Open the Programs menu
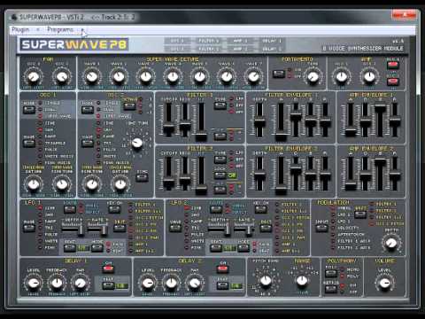This screenshot has width=425, height=319. tap(60, 29)
